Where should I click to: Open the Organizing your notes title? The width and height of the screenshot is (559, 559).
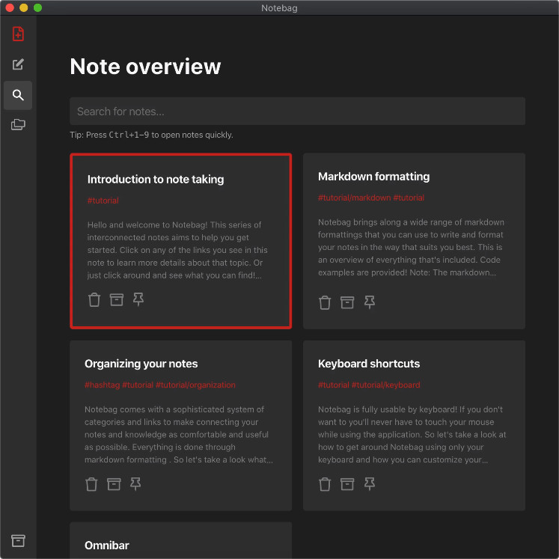point(141,364)
